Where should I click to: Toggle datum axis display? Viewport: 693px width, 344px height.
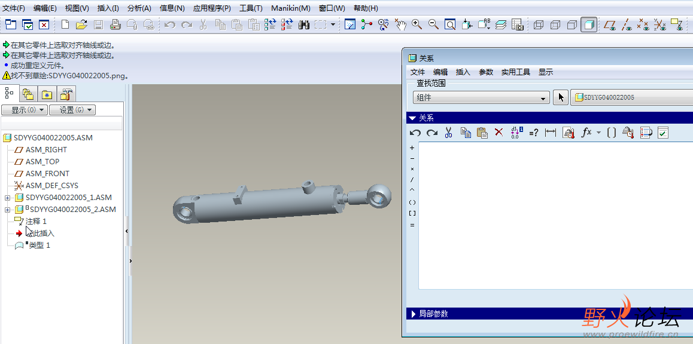pos(627,24)
